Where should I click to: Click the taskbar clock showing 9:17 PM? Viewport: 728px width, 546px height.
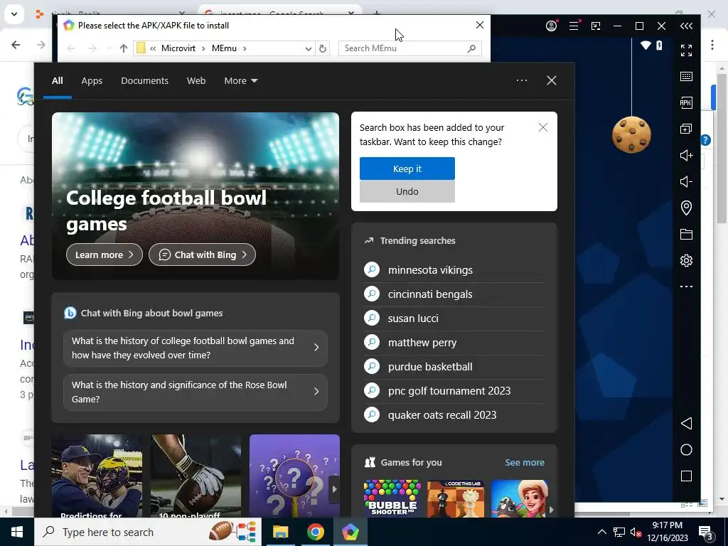tap(667, 532)
